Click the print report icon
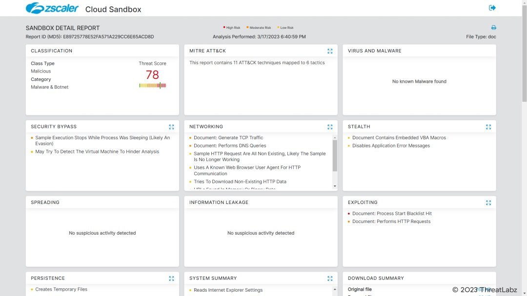The width and height of the screenshot is (527, 296). 493,28
